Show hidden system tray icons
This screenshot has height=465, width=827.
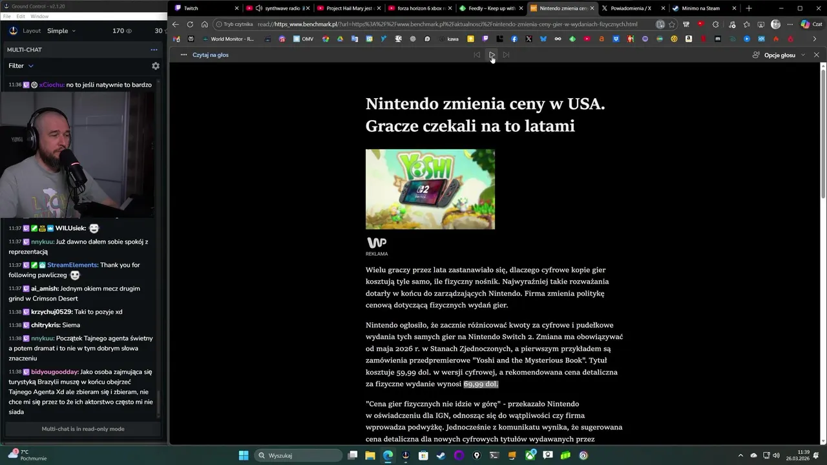742,455
